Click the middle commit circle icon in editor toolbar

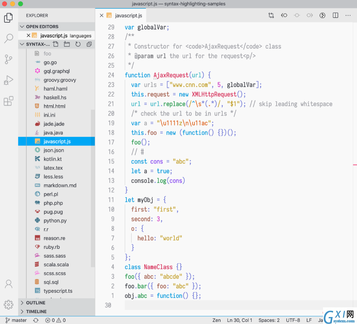297,15
